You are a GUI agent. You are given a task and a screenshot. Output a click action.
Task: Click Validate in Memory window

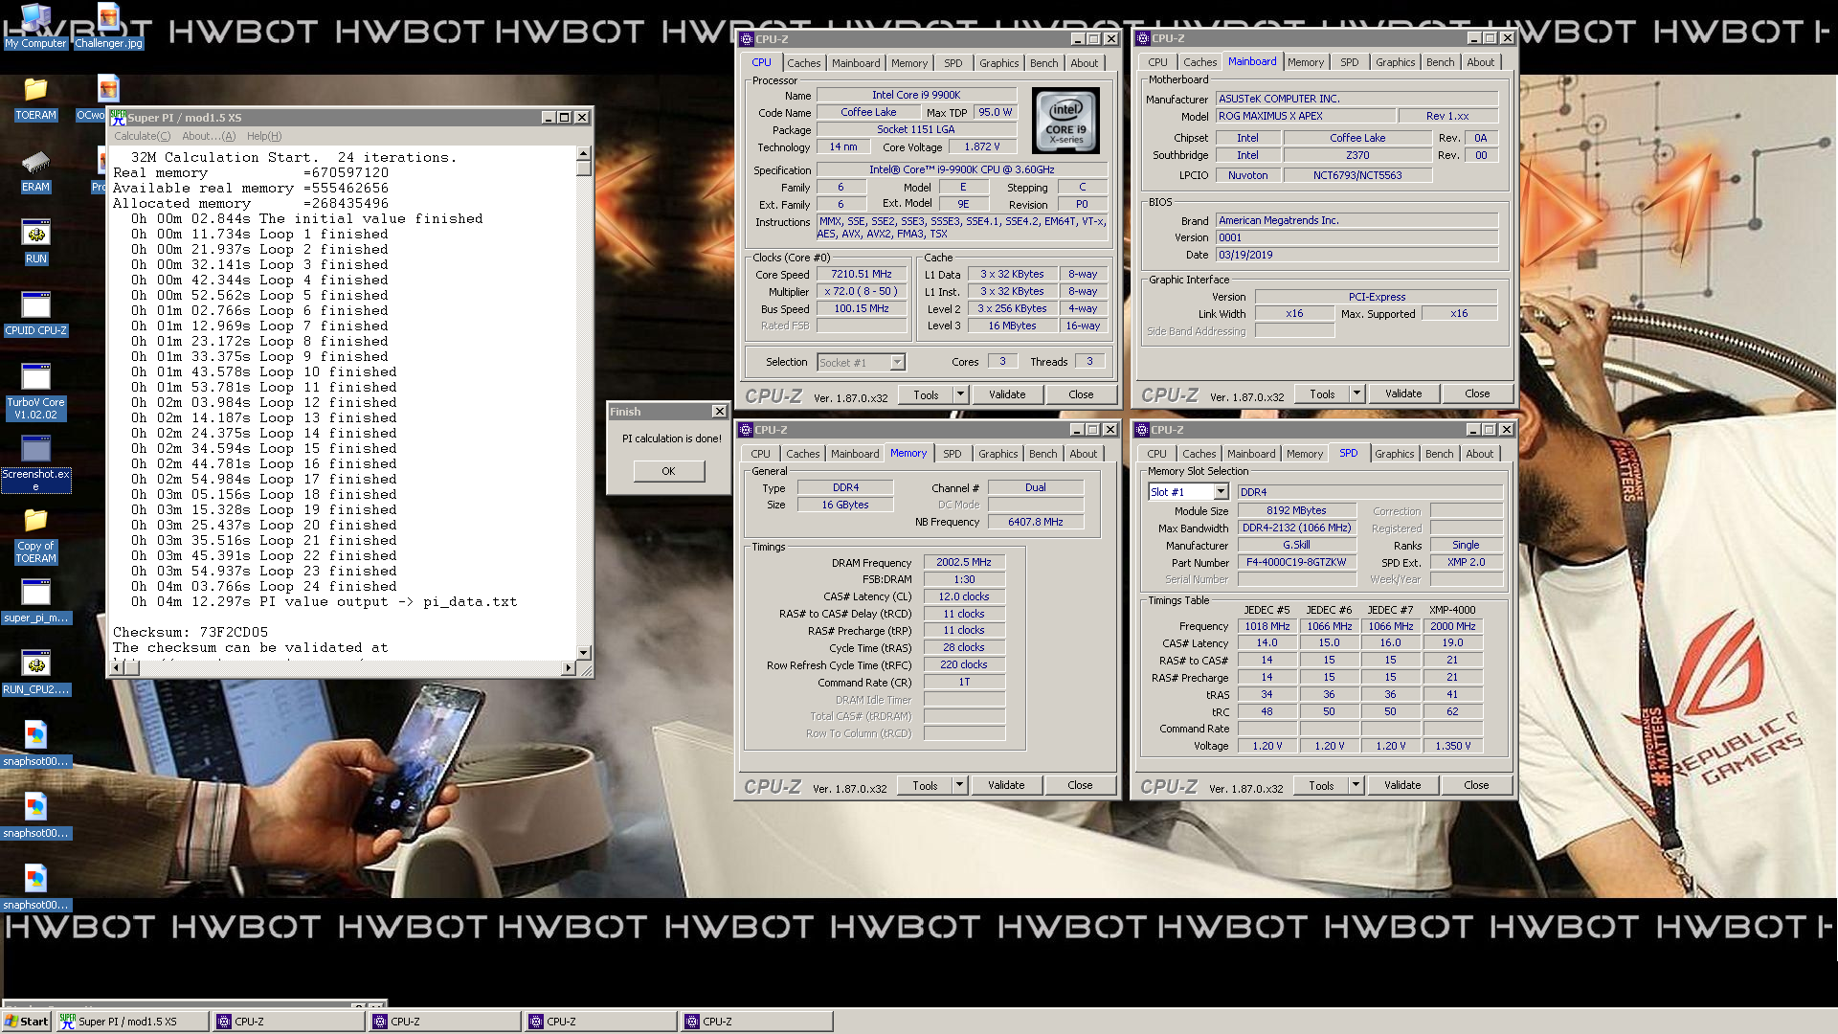pyautogui.click(x=1006, y=785)
